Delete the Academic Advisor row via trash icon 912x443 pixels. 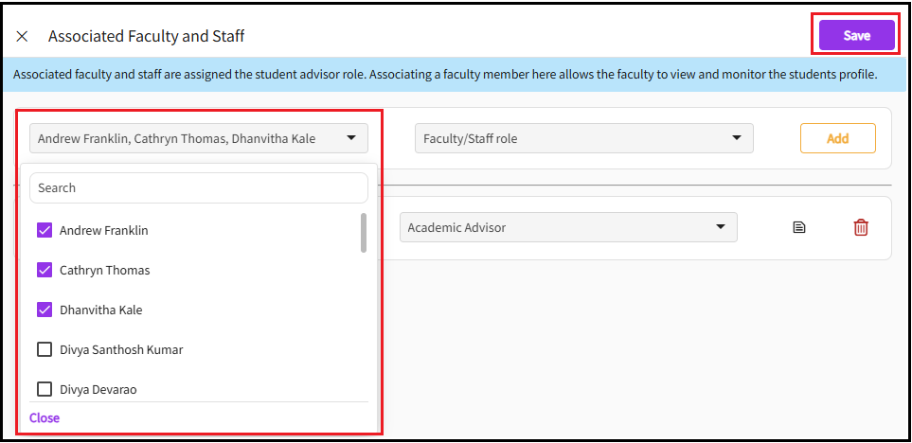point(860,227)
